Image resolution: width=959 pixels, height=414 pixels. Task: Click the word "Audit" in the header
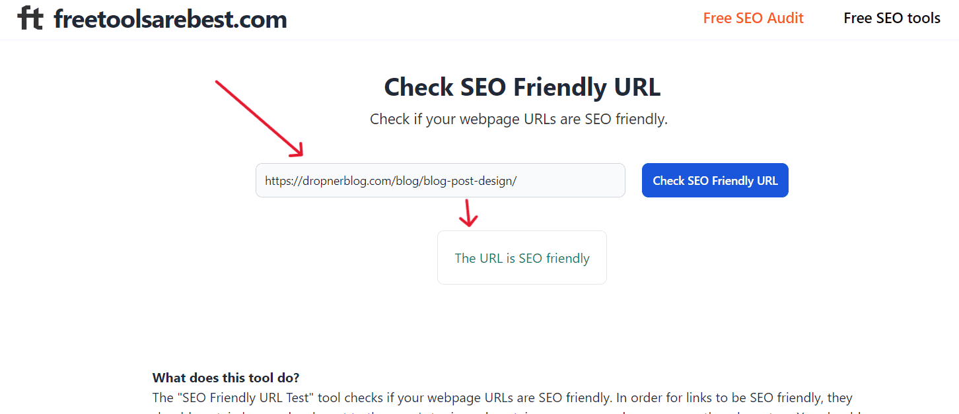pos(784,18)
